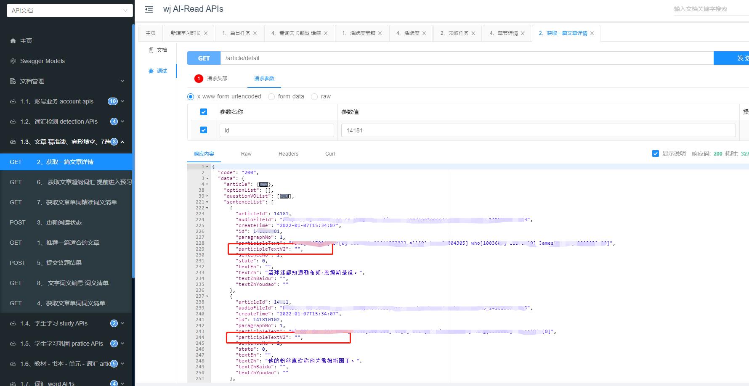749x386 pixels.
Task: Switch to the 4、章节详情 tab
Action: 504,33
